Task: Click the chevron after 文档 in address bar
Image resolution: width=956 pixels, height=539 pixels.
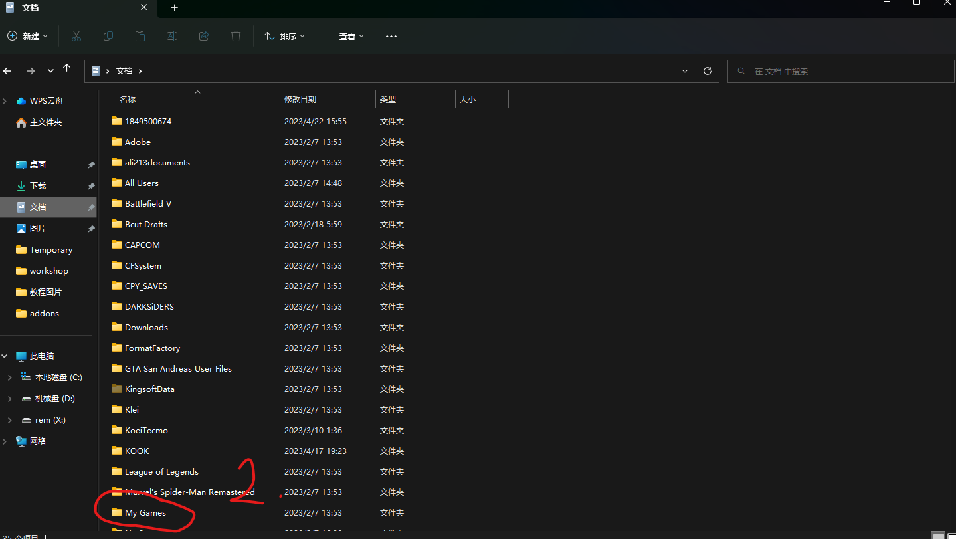Action: pyautogui.click(x=140, y=71)
